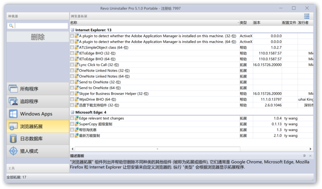Check the Adobe Application Manager plugin (64-位) checkbox

[72, 42]
